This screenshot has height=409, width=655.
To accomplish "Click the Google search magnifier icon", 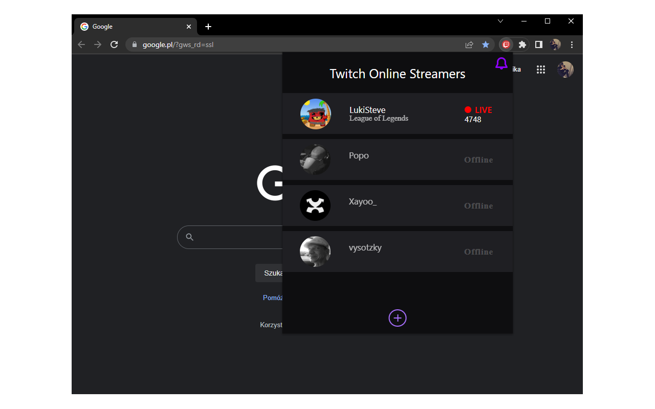I will click(x=190, y=237).
